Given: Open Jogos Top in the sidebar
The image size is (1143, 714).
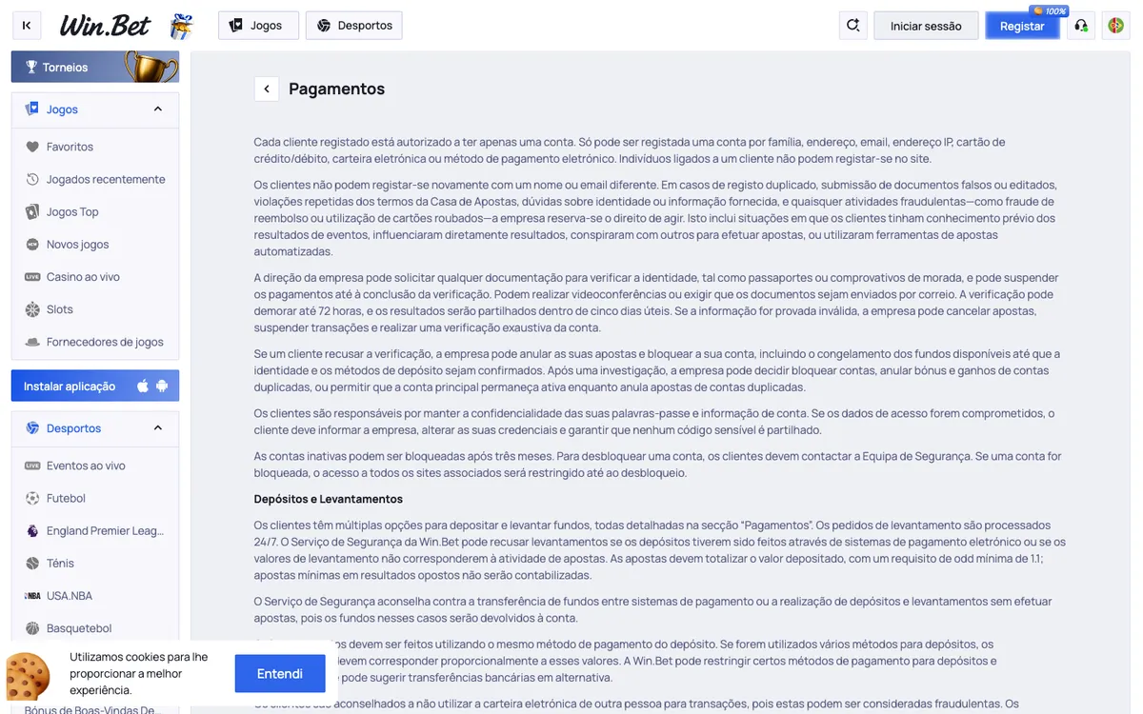Looking at the screenshot, I should [72, 211].
